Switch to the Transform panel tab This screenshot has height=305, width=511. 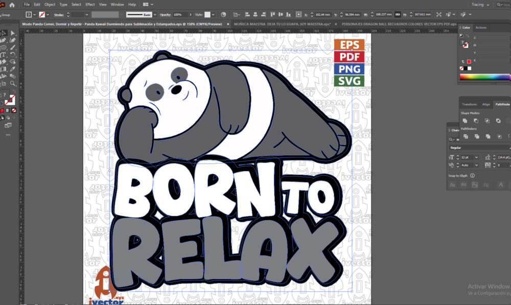point(469,104)
